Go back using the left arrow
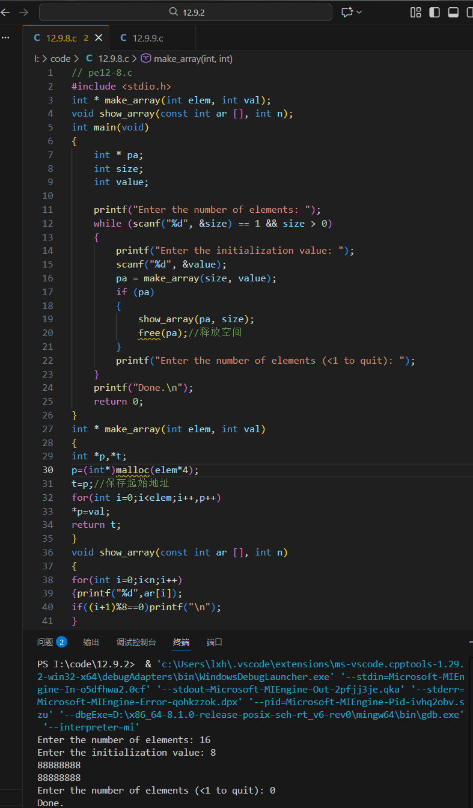 click(x=5, y=12)
